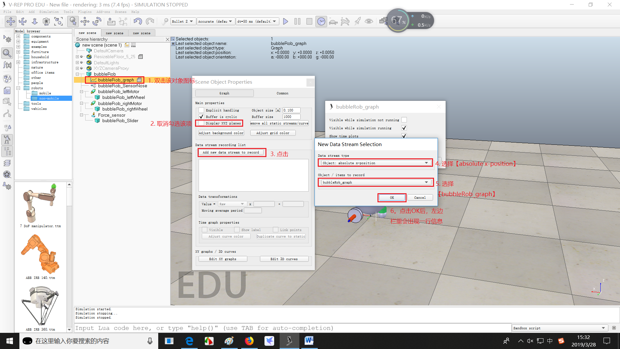Enable Explicit handling checkbox
620x349 pixels.
[201, 110]
